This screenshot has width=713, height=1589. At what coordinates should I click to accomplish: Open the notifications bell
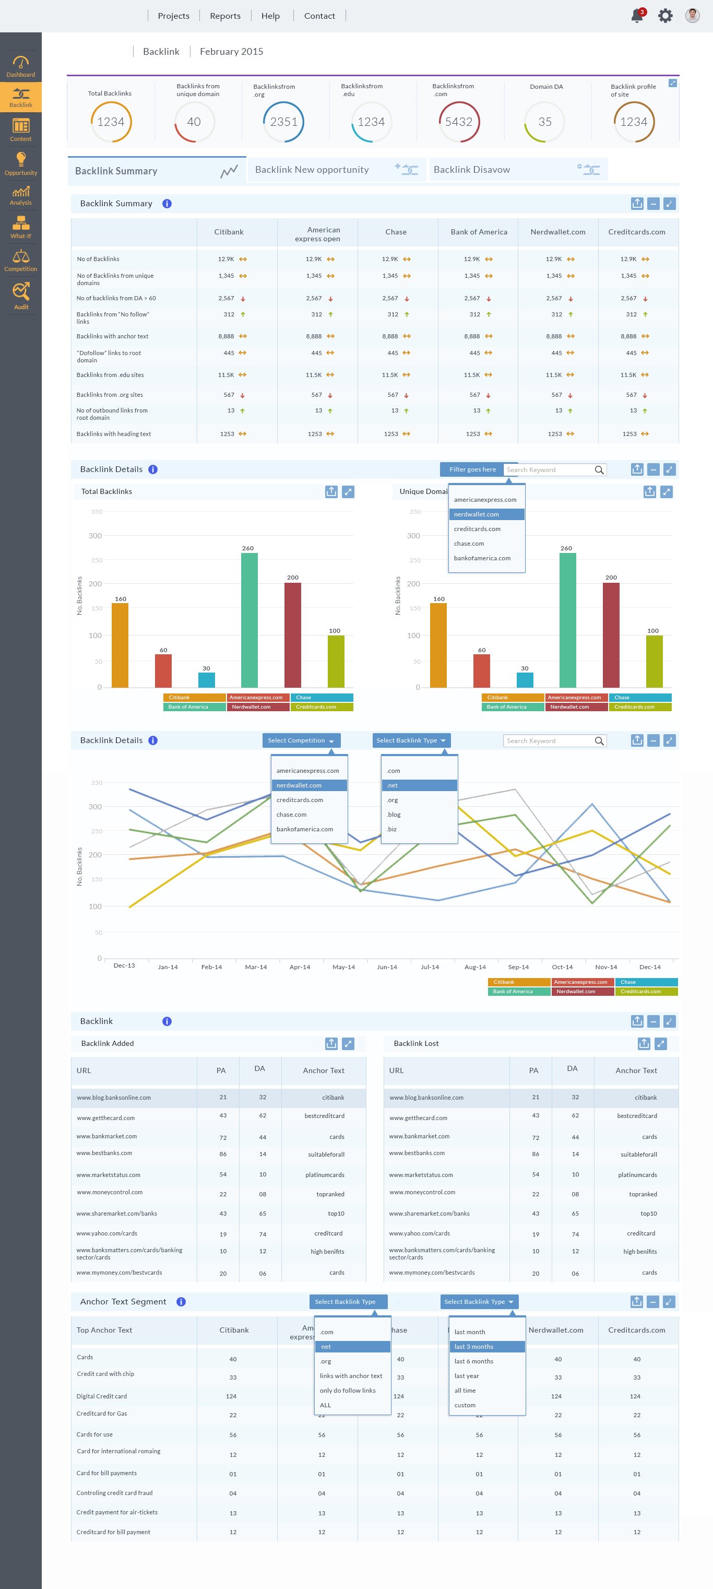[x=637, y=16]
